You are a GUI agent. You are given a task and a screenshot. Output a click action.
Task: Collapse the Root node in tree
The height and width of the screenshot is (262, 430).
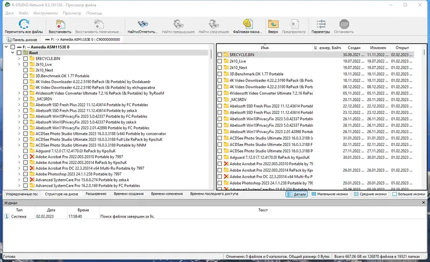(x=12, y=53)
